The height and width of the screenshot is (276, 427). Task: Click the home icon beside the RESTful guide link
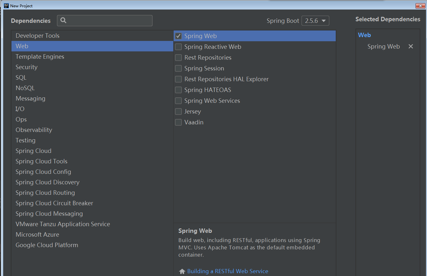click(x=182, y=272)
